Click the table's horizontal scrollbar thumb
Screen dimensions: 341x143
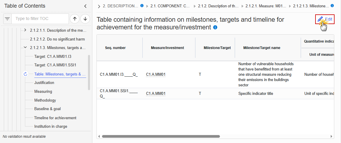[161, 137]
